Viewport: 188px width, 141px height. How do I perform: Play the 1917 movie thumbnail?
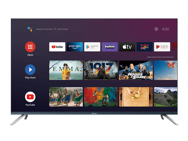pos(101,70)
